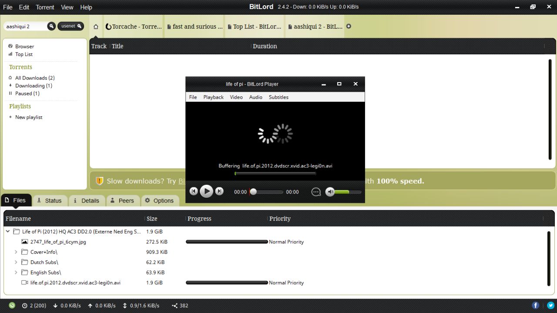Select the Peers tab
Viewport: 557px width, 313px height.
pos(122,200)
